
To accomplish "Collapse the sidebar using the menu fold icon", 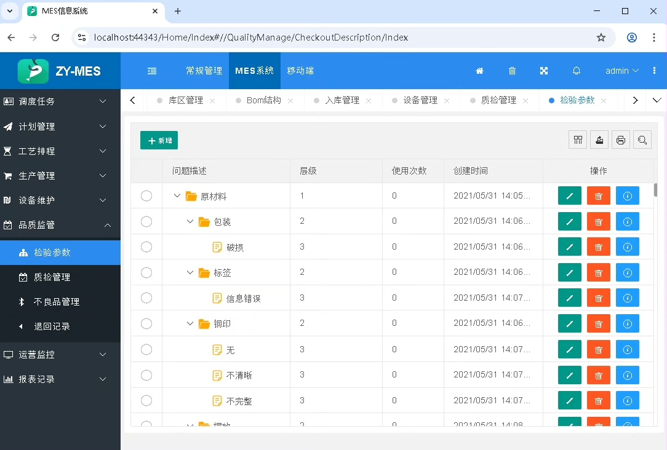I will [x=152, y=71].
